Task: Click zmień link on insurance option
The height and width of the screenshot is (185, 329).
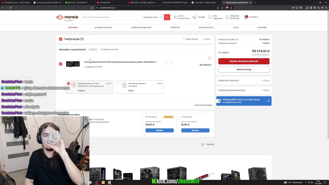Action: 109,84
